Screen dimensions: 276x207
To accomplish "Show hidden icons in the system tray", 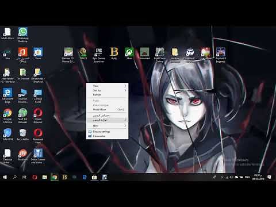I will pos(222,177).
